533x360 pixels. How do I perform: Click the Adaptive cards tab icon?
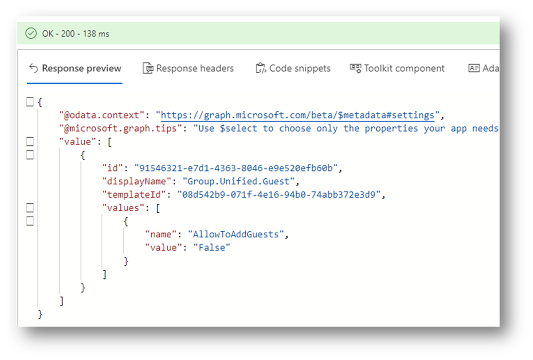point(473,68)
